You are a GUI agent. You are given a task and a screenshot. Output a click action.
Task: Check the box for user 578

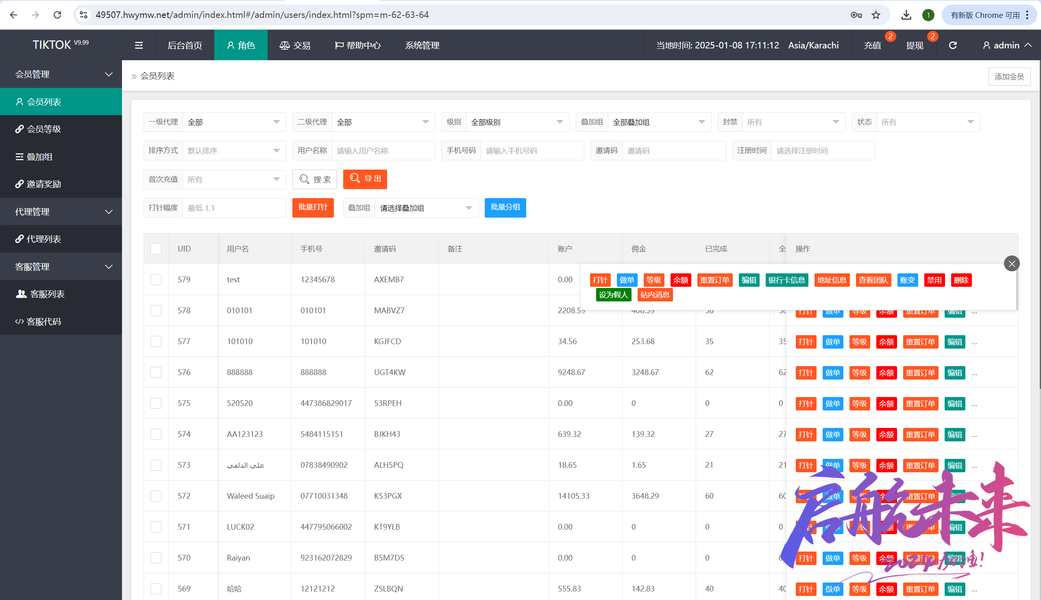[x=156, y=310]
